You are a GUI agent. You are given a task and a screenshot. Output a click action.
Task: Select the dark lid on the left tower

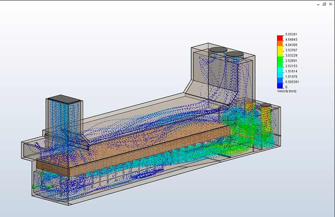[64, 99]
